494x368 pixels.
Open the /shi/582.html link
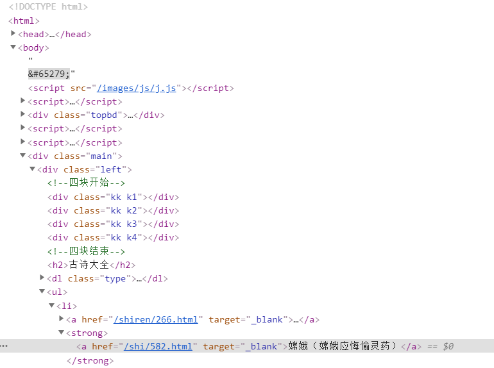tap(158, 346)
